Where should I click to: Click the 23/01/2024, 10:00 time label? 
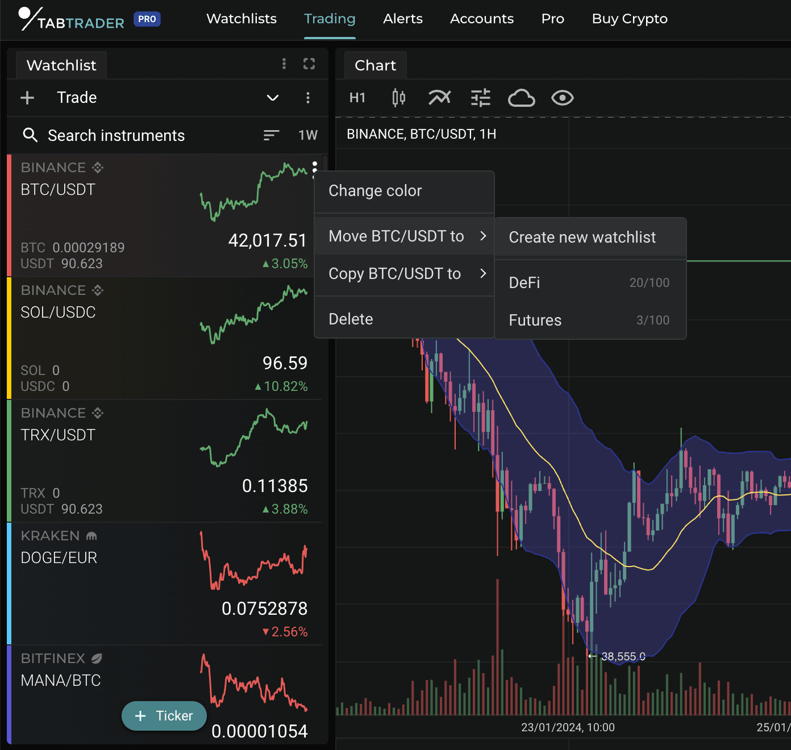click(x=568, y=727)
